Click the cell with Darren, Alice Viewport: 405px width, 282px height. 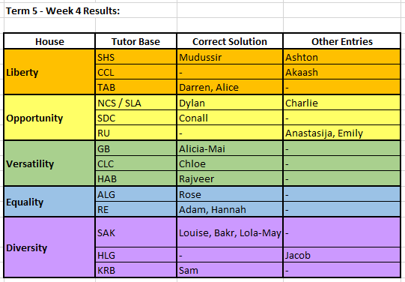click(x=230, y=87)
